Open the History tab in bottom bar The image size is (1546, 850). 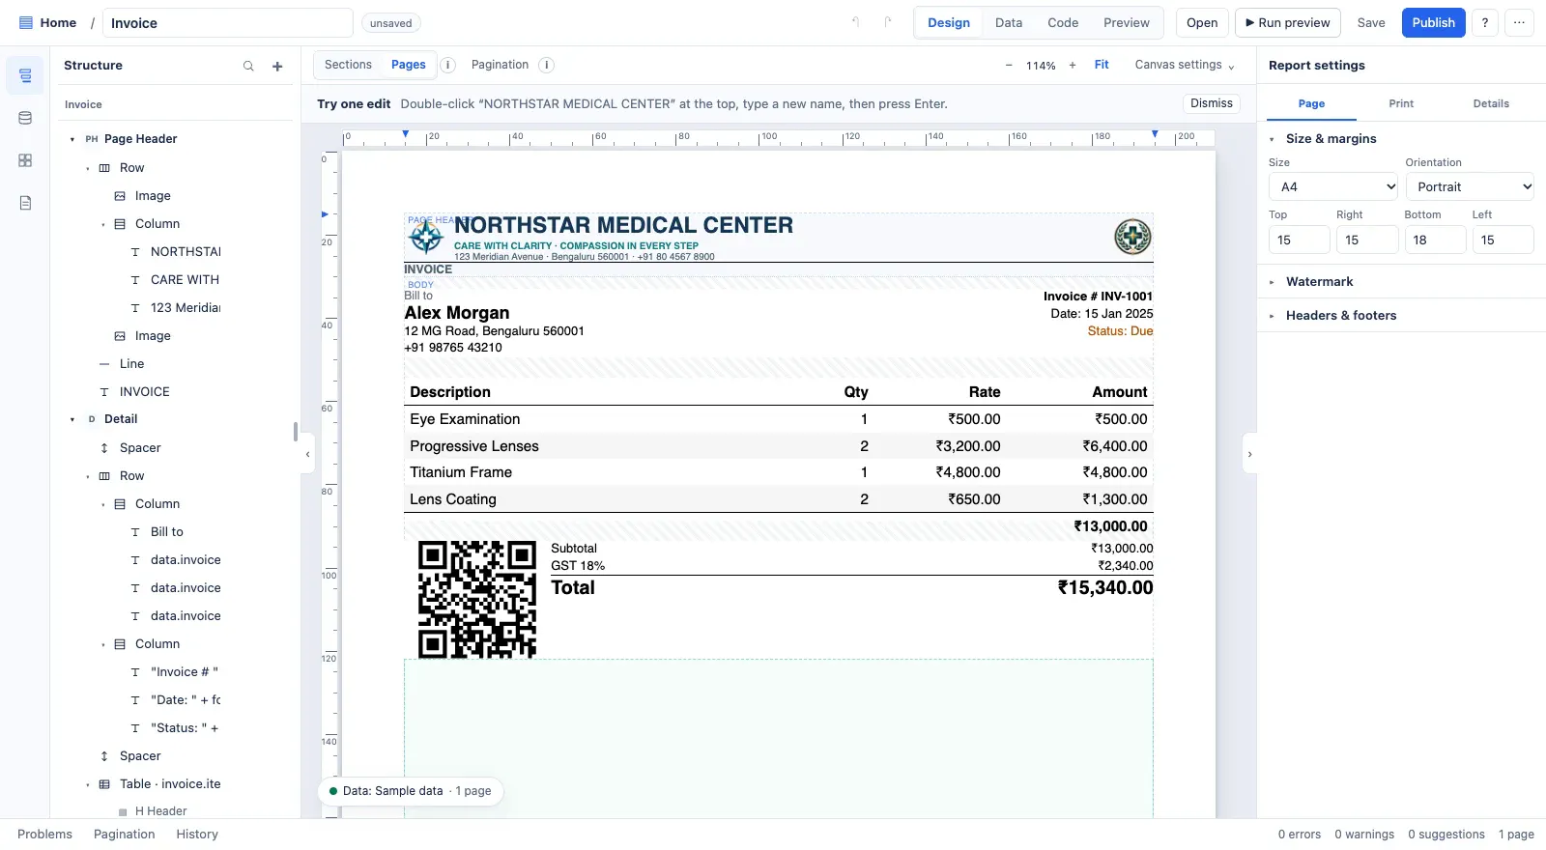197,835
